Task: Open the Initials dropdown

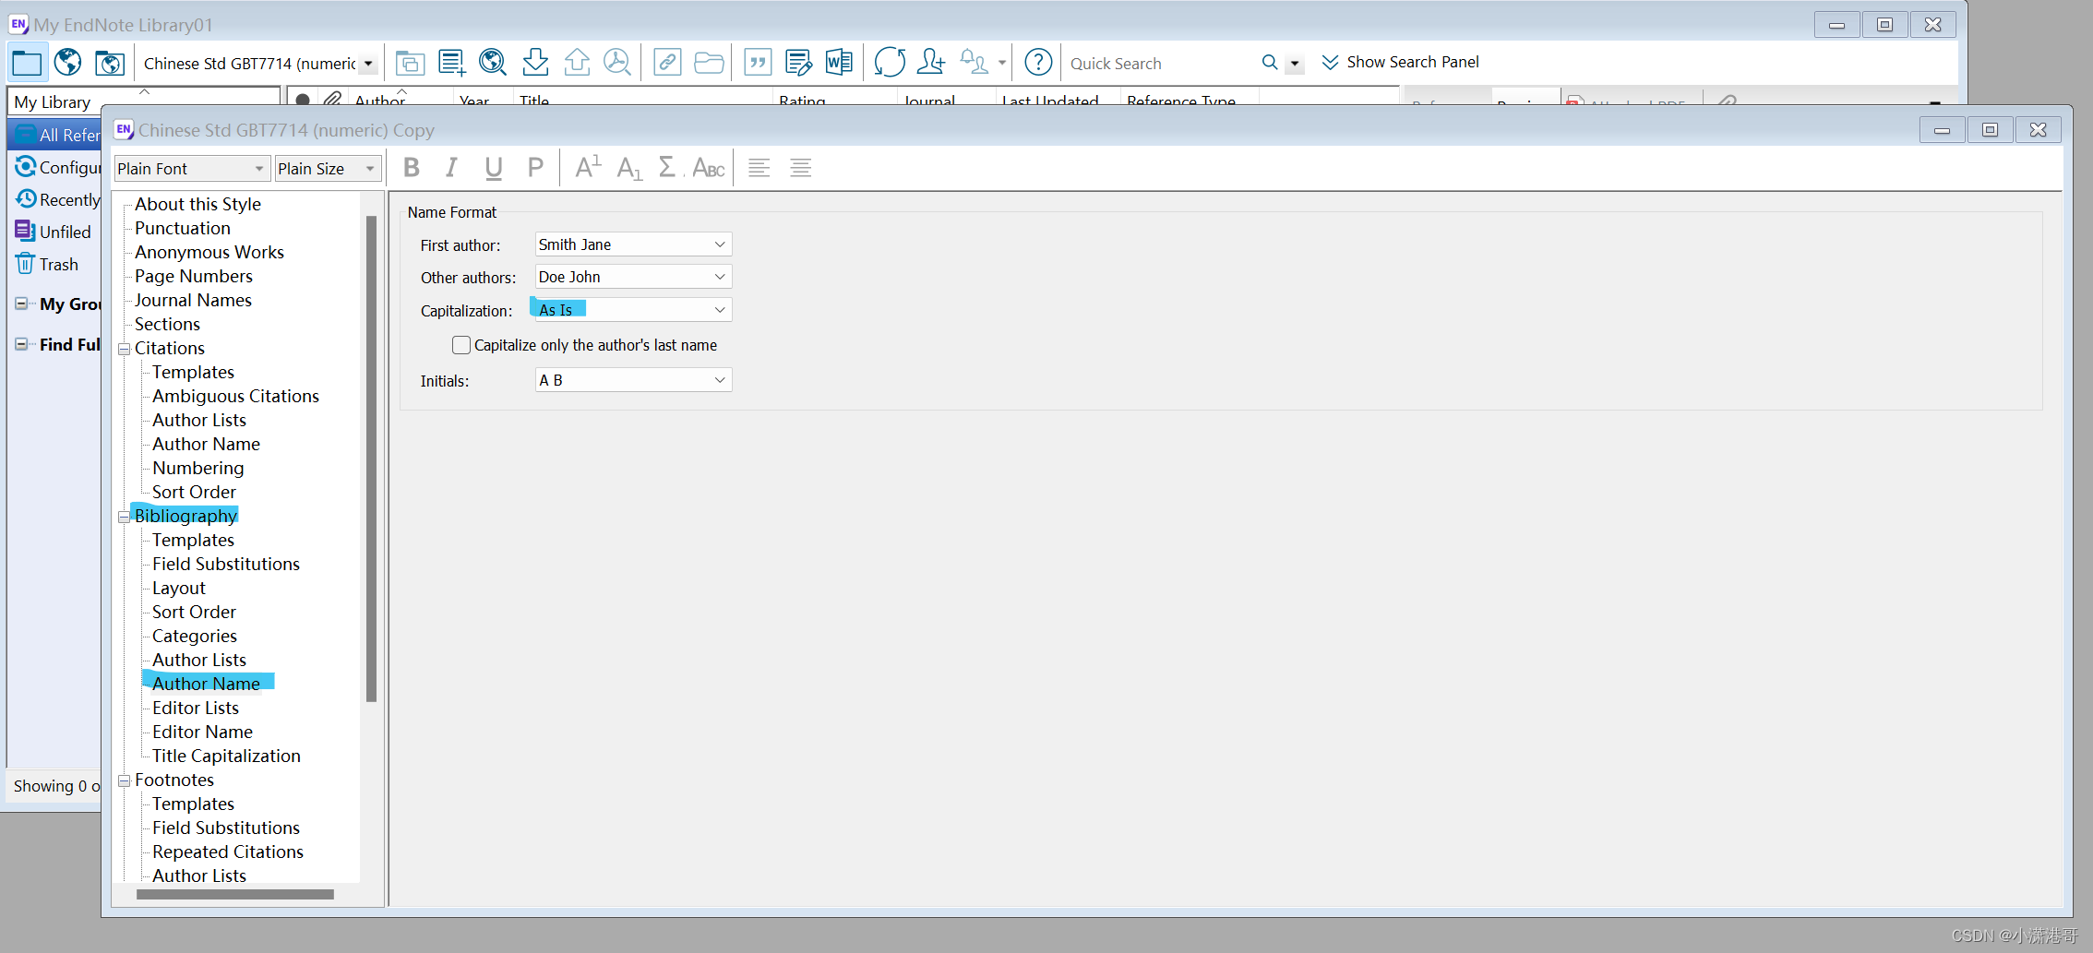Action: click(x=633, y=380)
